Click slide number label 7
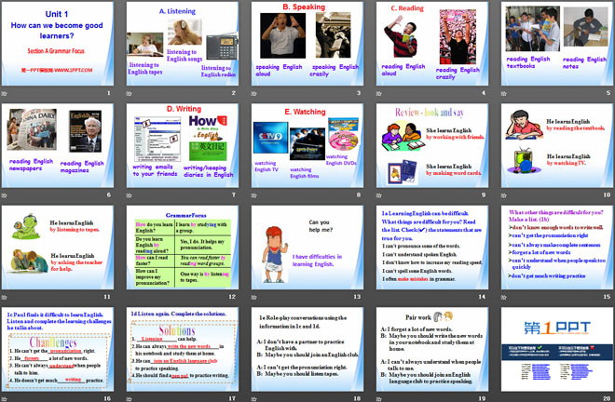Viewport: 615px width, 402px height. click(x=234, y=194)
